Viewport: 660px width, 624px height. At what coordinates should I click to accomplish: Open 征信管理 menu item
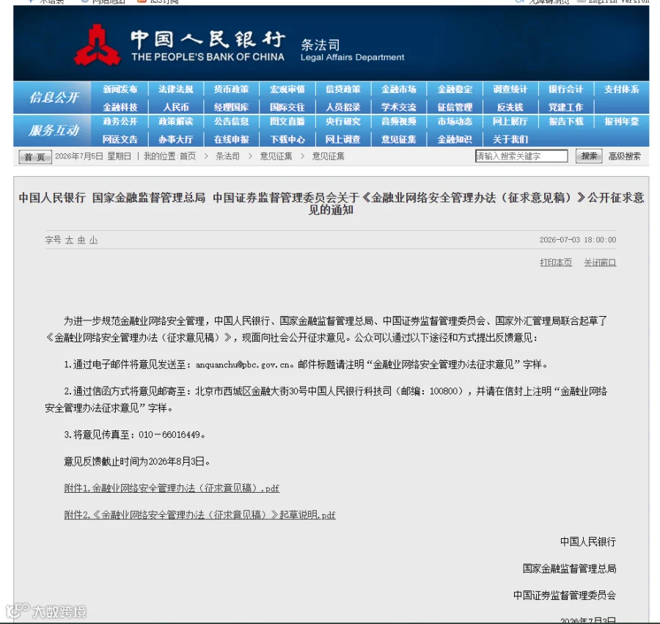point(455,107)
